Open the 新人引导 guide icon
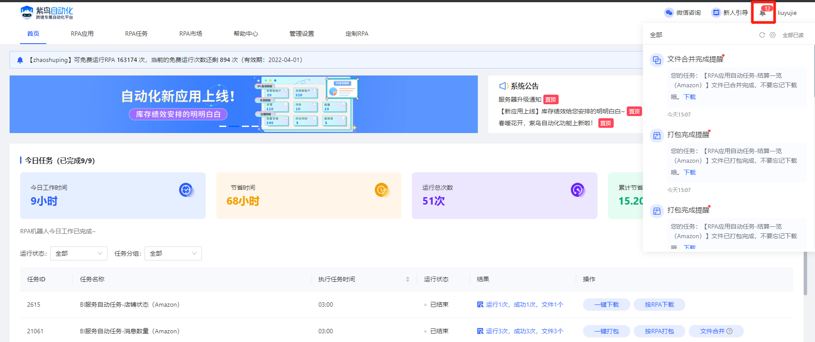Screen dimensions: 815x342 pyautogui.click(x=716, y=13)
